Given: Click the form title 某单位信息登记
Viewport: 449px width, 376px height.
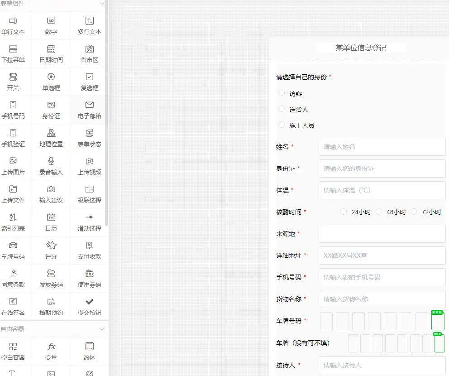Looking at the screenshot, I should [x=361, y=47].
